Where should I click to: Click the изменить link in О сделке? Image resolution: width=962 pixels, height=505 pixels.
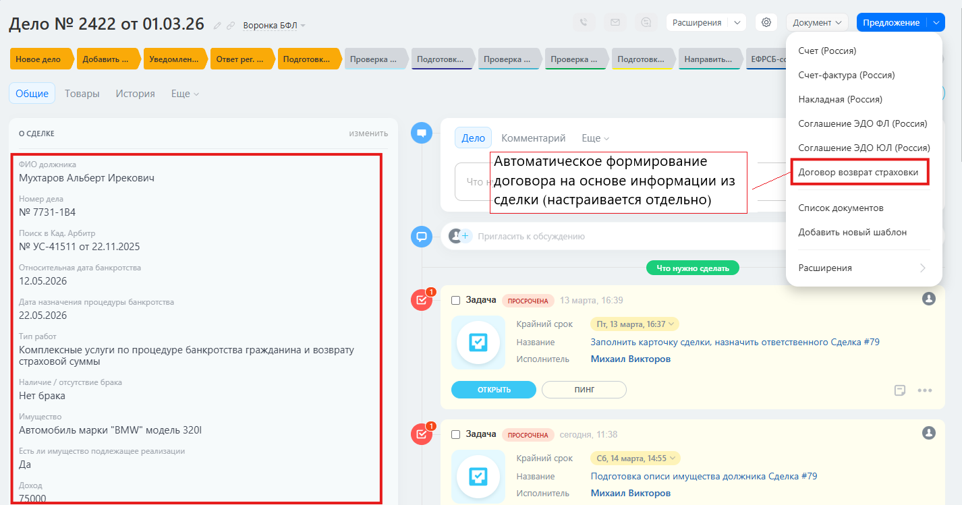pyautogui.click(x=368, y=133)
